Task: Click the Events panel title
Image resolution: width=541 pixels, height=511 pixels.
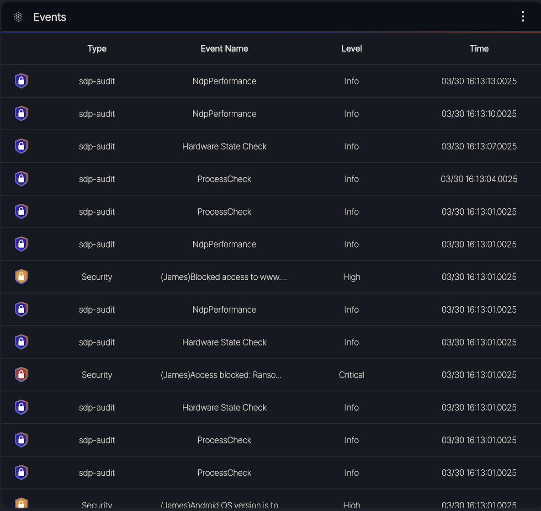Action: pos(50,17)
